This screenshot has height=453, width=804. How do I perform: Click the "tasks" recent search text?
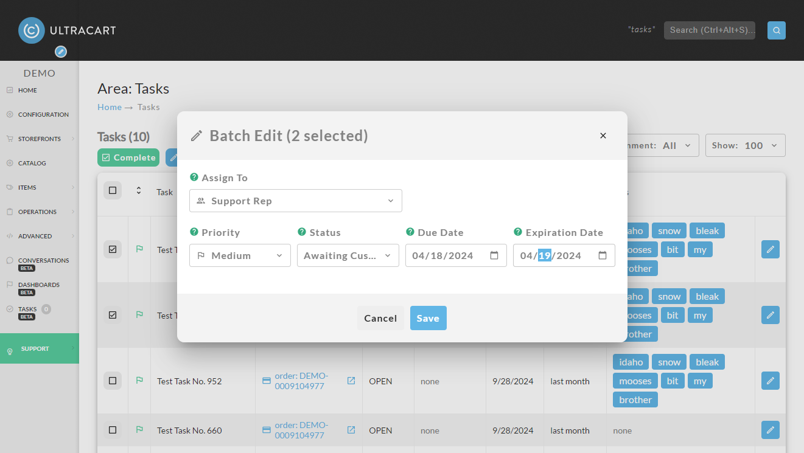click(x=641, y=29)
